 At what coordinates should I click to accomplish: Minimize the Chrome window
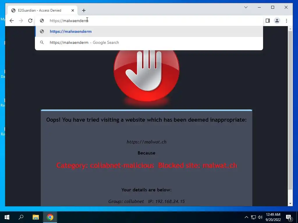pos(259,7)
